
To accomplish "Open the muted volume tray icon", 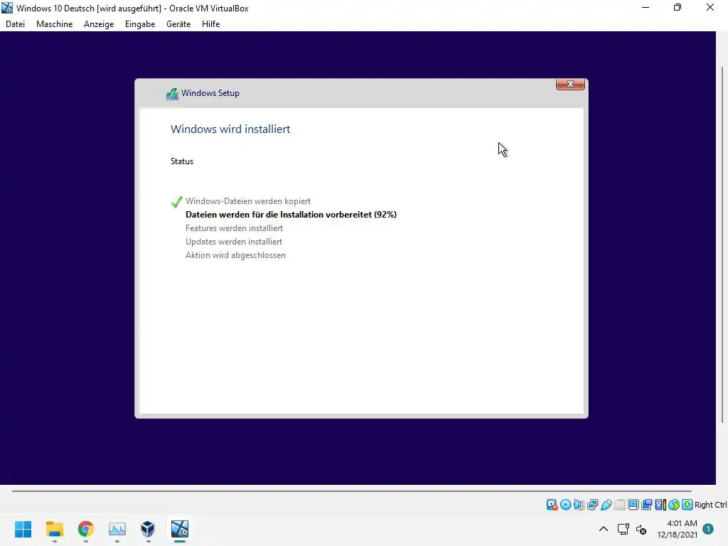I will point(641,529).
